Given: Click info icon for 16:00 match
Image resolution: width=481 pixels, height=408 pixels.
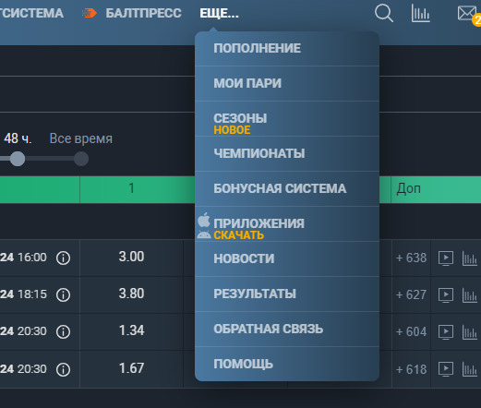Looking at the screenshot, I should (64, 258).
